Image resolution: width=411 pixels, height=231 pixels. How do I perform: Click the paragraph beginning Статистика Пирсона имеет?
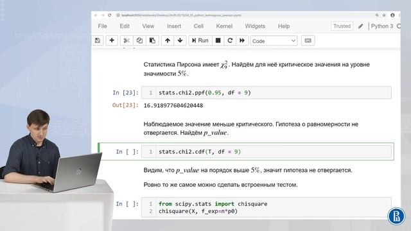click(256, 69)
